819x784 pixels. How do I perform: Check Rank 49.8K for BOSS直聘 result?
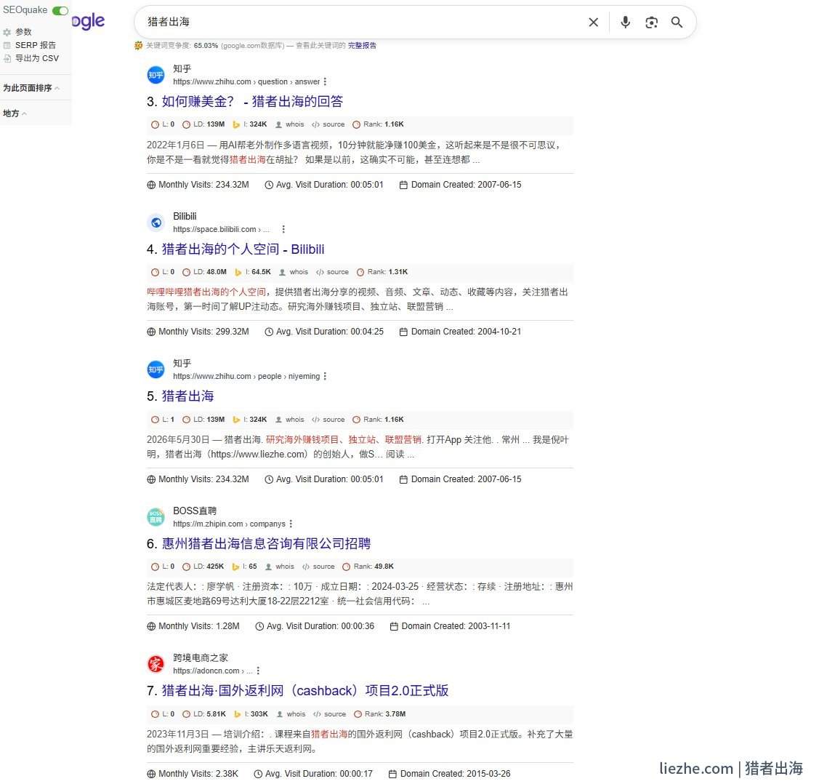pos(368,567)
